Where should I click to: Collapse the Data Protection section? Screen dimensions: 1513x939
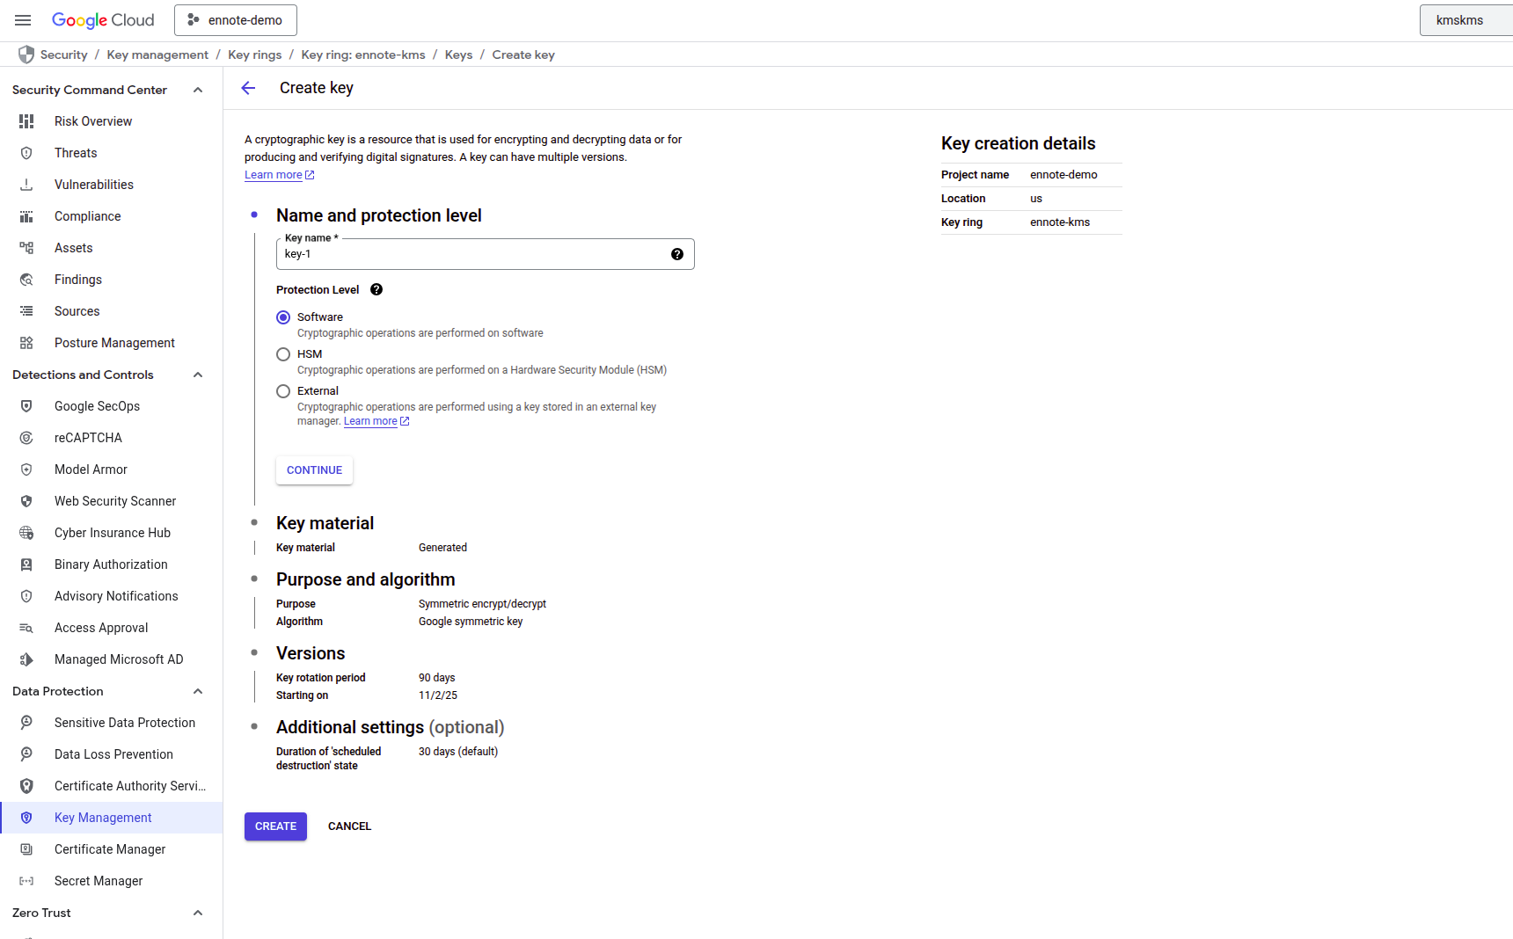[x=198, y=691]
